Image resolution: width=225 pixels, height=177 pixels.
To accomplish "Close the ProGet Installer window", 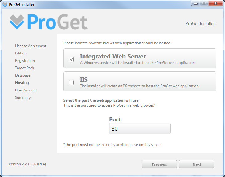I will (215, 3).
